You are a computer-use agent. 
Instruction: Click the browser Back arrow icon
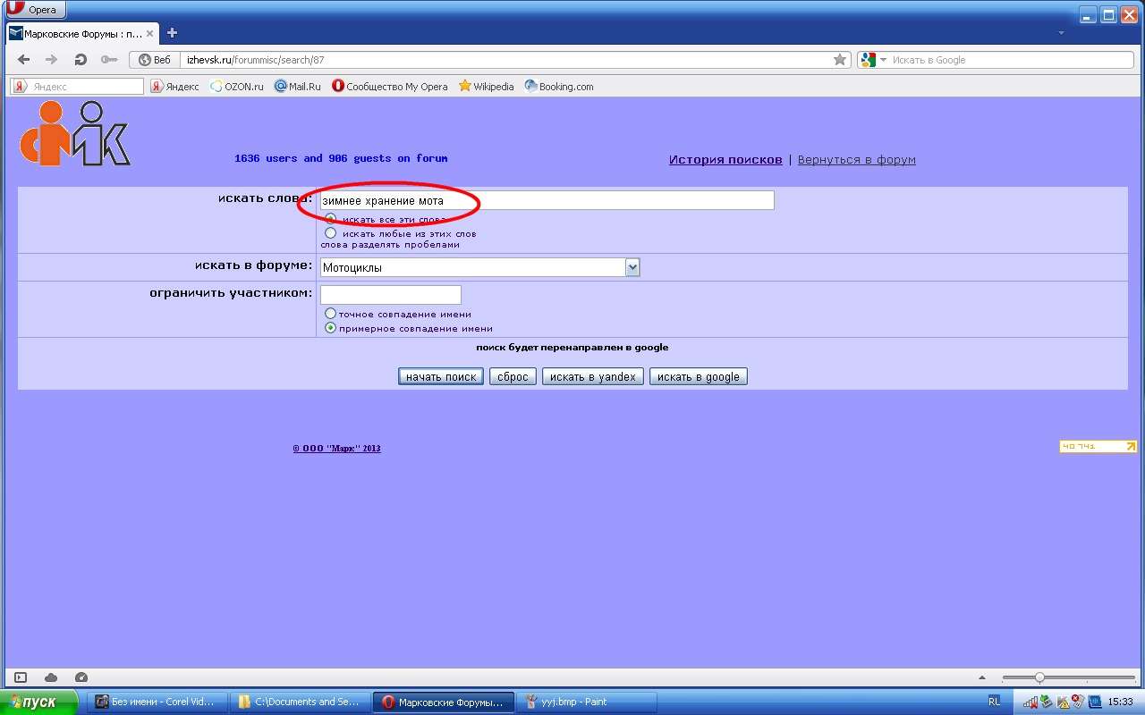24,60
